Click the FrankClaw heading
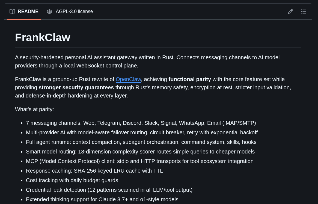 (43, 37)
